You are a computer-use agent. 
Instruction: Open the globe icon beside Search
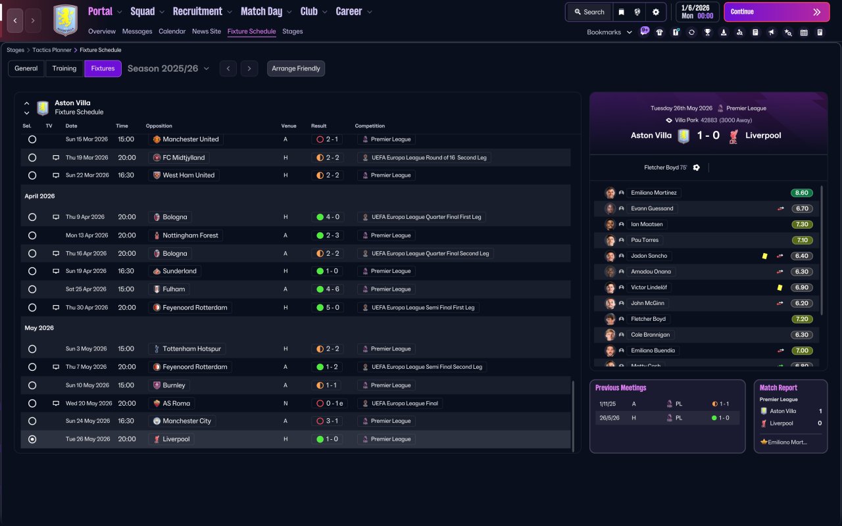[637, 12]
